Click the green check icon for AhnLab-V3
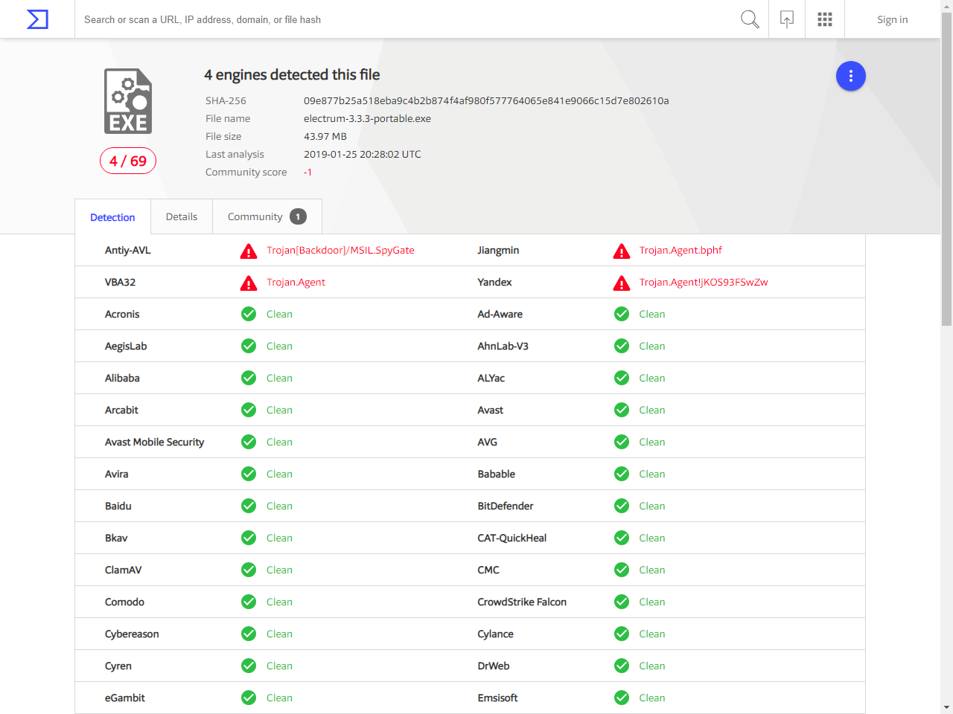This screenshot has height=714, width=953. click(x=622, y=346)
